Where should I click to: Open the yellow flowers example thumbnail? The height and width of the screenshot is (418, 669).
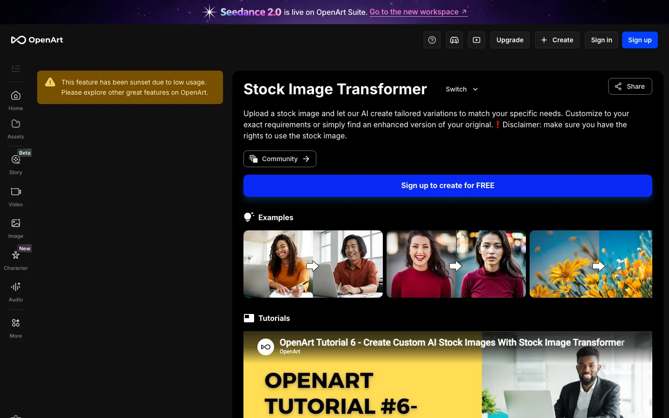(x=591, y=264)
